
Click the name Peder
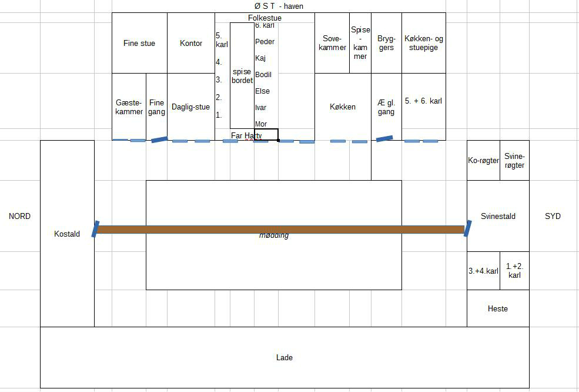[265, 42]
